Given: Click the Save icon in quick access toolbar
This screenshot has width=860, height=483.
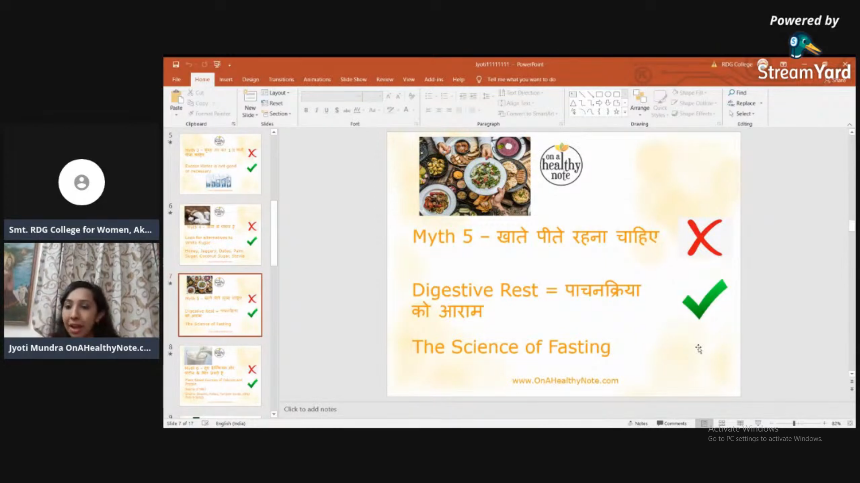Looking at the screenshot, I should 176,64.
